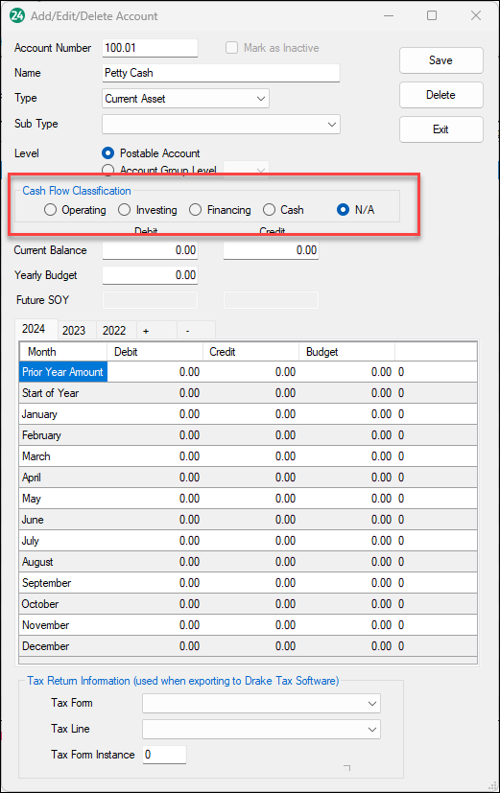The image size is (500, 793).
Task: Maximize the Add/Edit/Delete Account window
Action: [432, 15]
